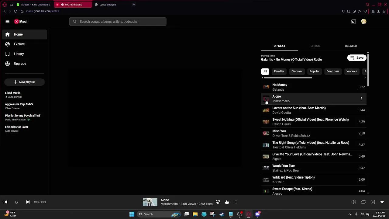Open browser easy setup icon
Viewport: 389px width, 219px height.
point(384,11)
